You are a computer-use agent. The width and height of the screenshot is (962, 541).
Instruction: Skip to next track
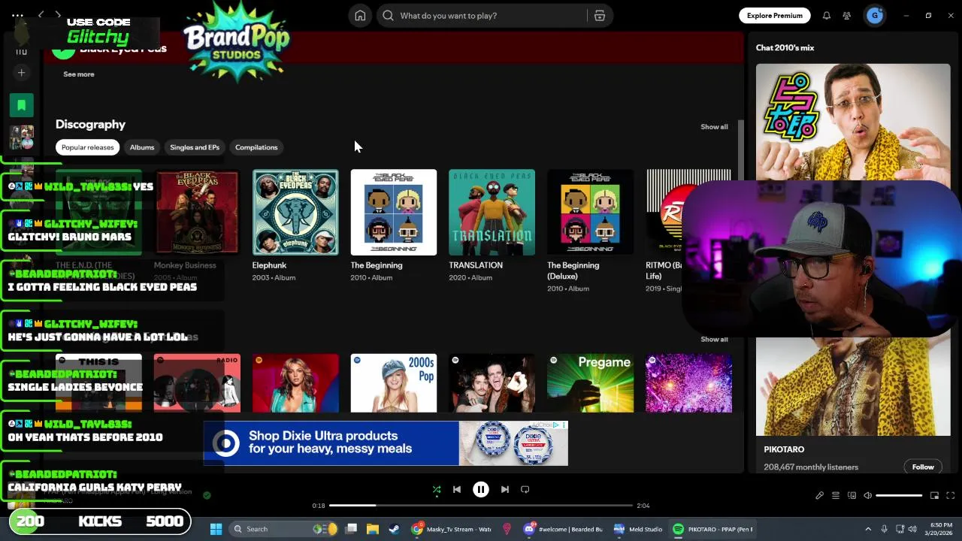click(504, 489)
